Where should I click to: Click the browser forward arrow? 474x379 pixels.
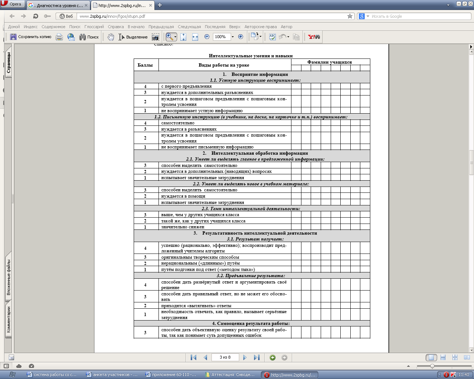(x=24, y=16)
